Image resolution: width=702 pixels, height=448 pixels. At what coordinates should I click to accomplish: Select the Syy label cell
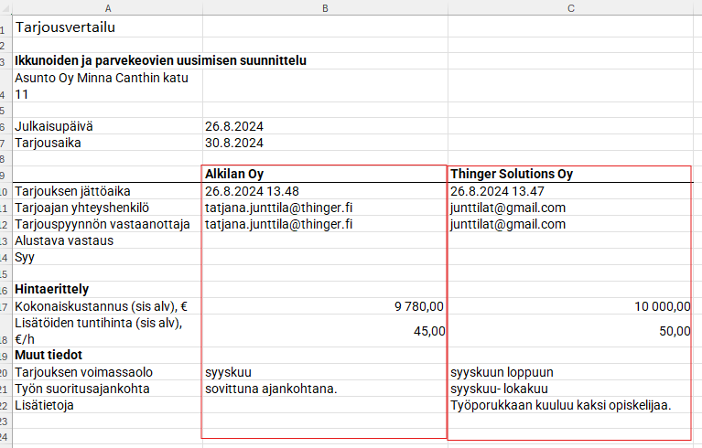tap(107, 257)
